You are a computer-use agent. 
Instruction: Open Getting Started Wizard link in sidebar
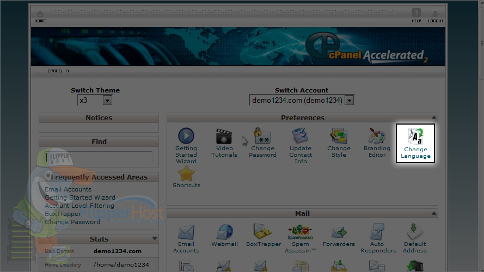80,197
